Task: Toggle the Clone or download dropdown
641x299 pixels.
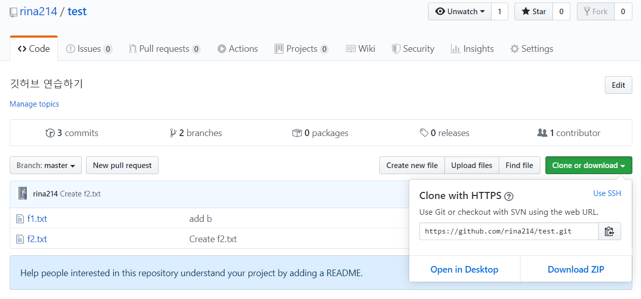Action: [x=589, y=165]
